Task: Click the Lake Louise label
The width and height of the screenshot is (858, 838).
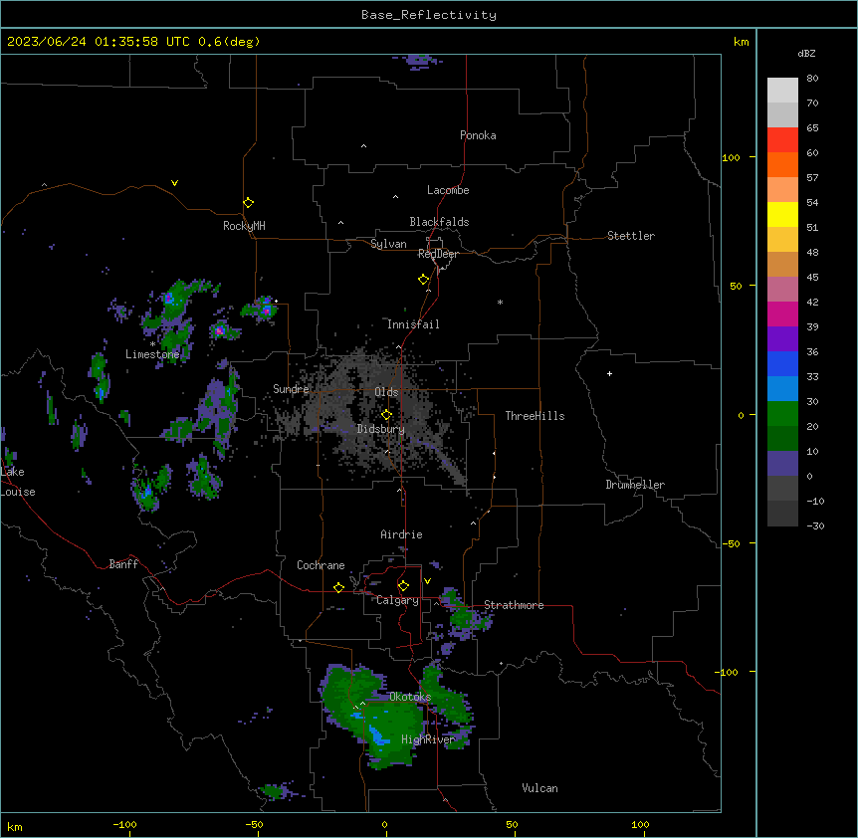Action: click(x=18, y=482)
